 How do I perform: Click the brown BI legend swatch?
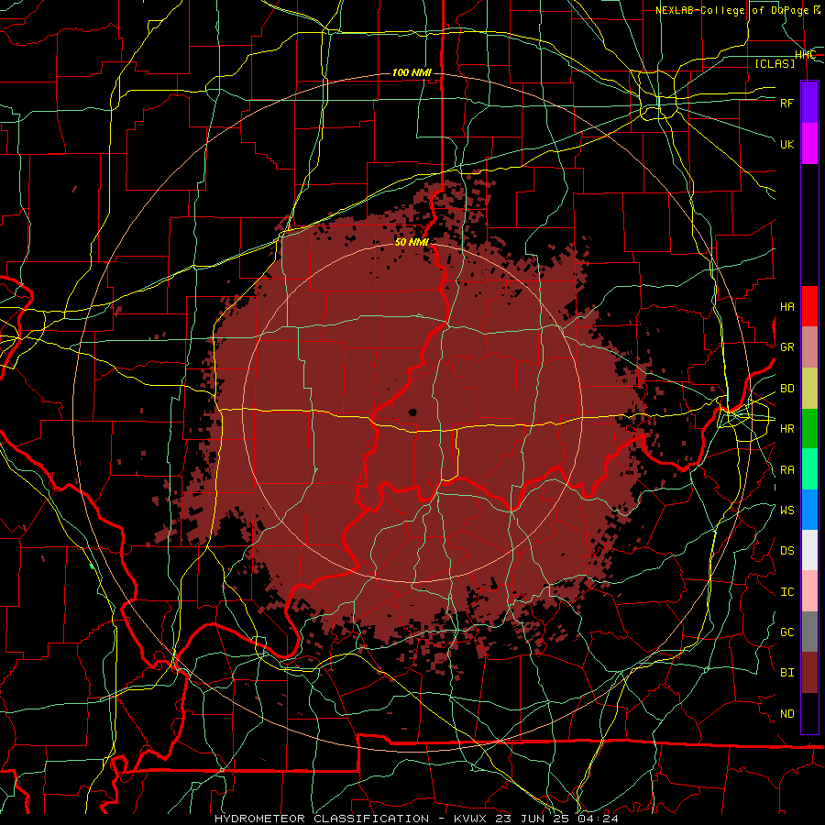point(809,673)
